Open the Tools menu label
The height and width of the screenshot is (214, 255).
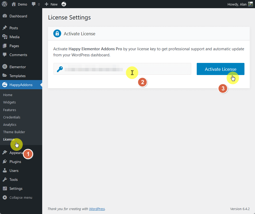(13, 180)
